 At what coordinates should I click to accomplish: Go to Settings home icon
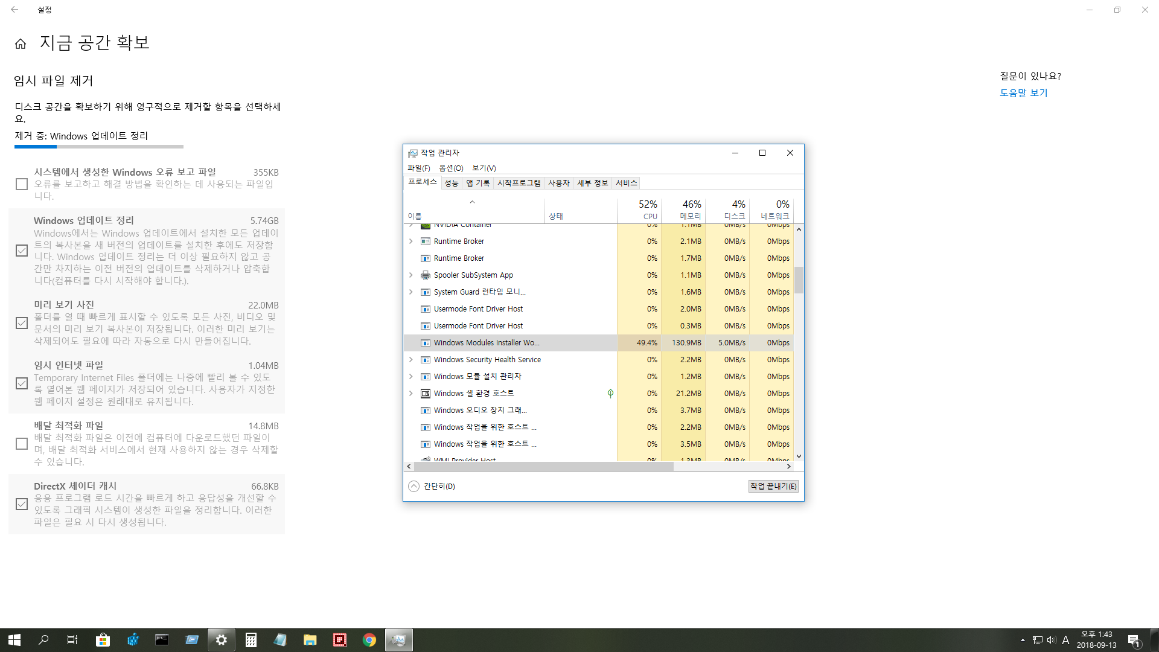21,44
